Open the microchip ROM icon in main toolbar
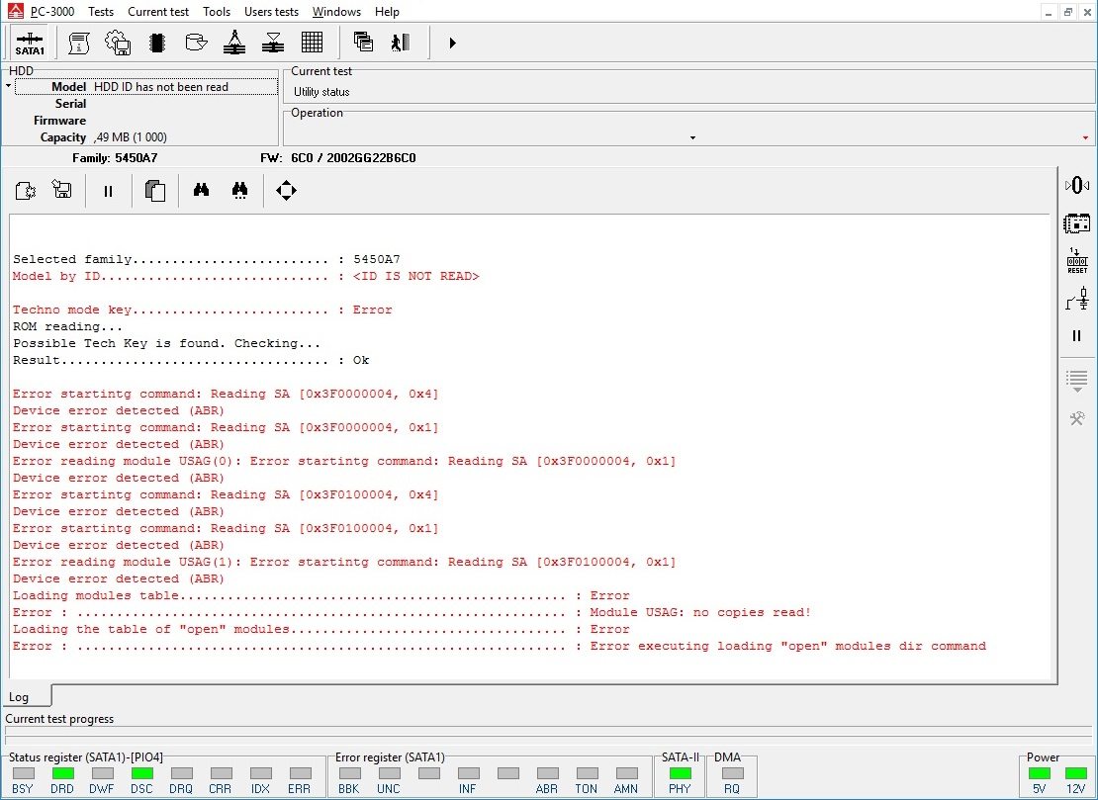The width and height of the screenshot is (1098, 800). pos(157,43)
